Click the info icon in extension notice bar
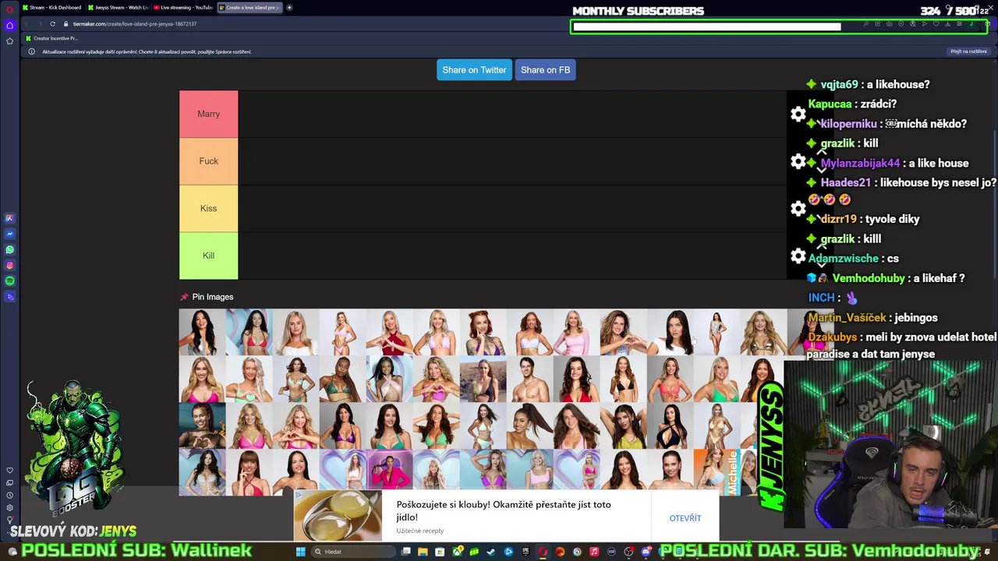Viewport: 998px width, 561px height. (31, 51)
